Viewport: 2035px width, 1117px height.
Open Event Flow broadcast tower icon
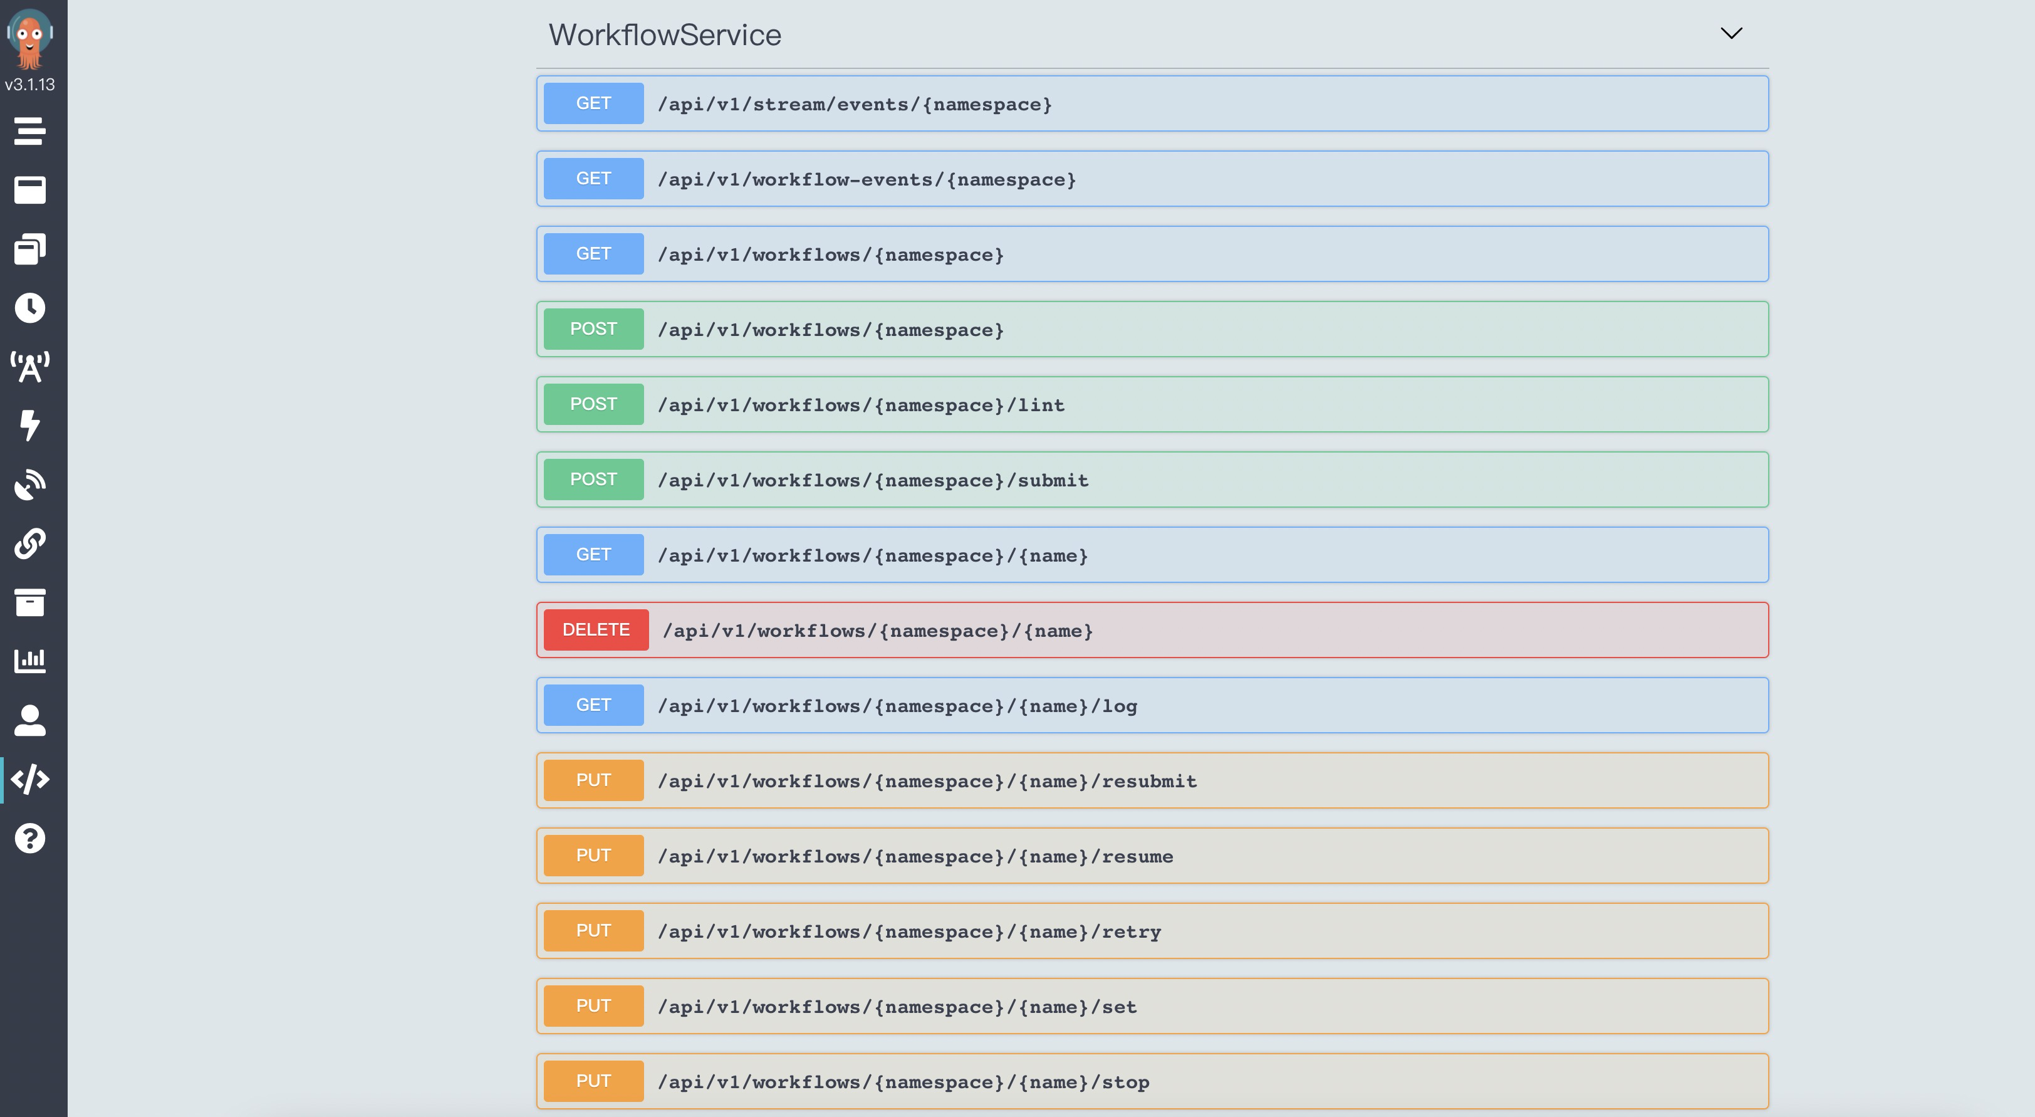pos(30,367)
